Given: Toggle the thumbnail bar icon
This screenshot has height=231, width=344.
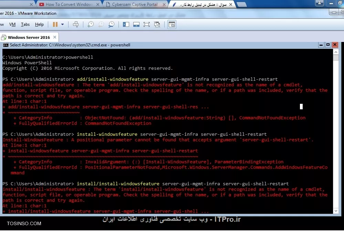Looking at the screenshot, I should click(136, 24).
